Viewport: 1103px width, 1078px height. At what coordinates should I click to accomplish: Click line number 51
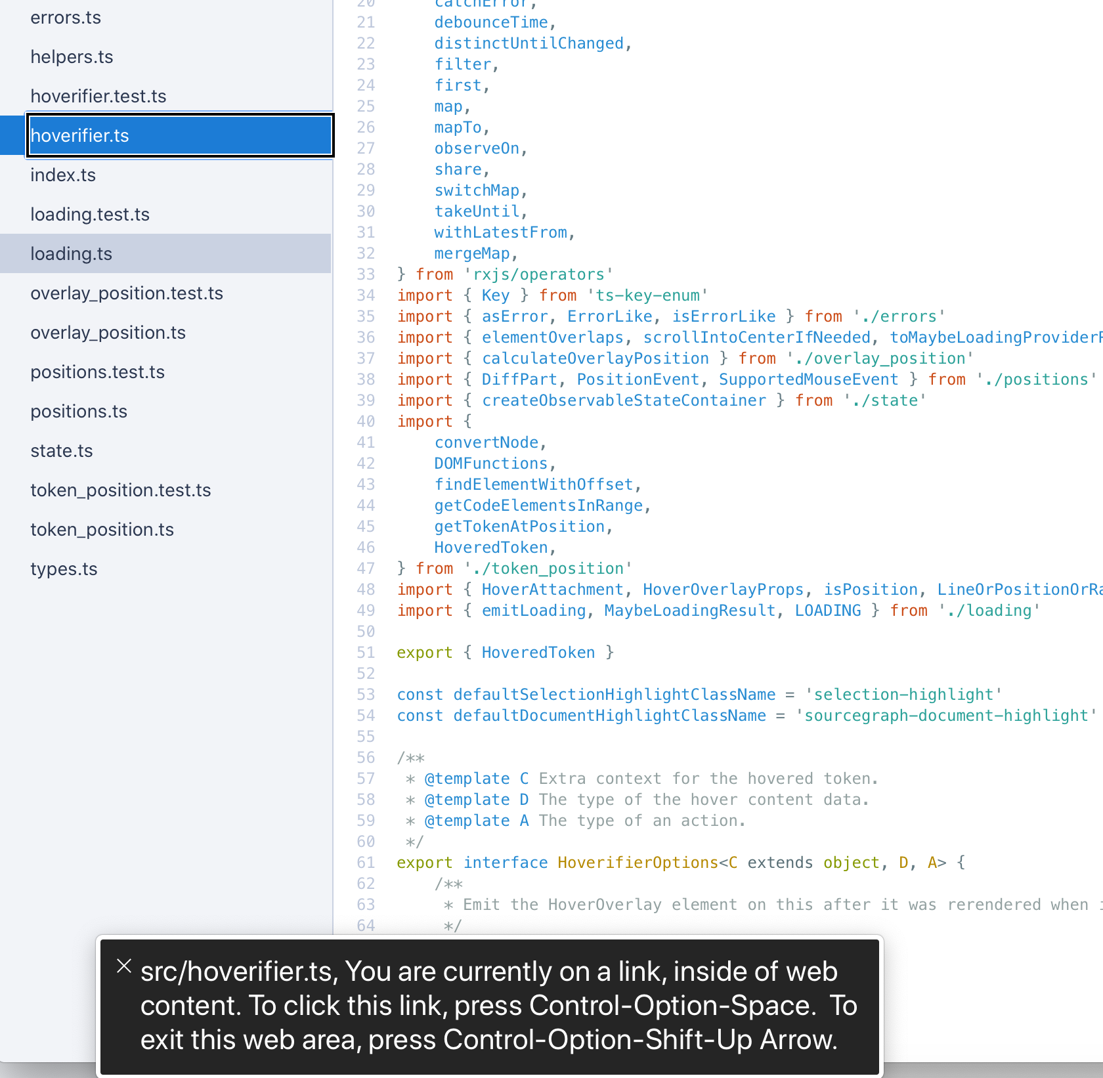tap(366, 653)
